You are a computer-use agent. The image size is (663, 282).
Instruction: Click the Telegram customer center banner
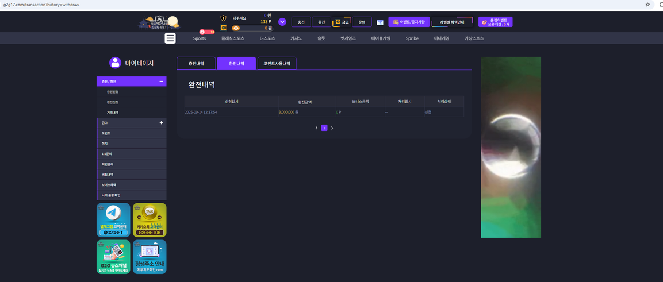[113, 220]
